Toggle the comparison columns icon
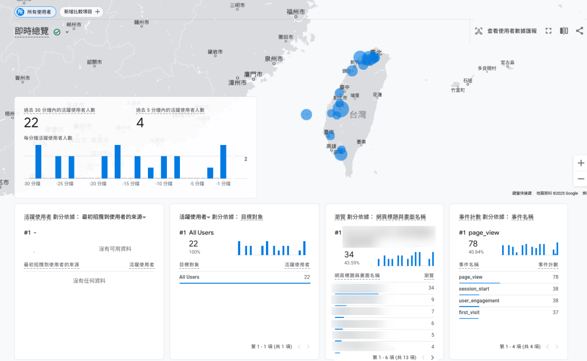Image resolution: width=587 pixels, height=361 pixels. [564, 31]
